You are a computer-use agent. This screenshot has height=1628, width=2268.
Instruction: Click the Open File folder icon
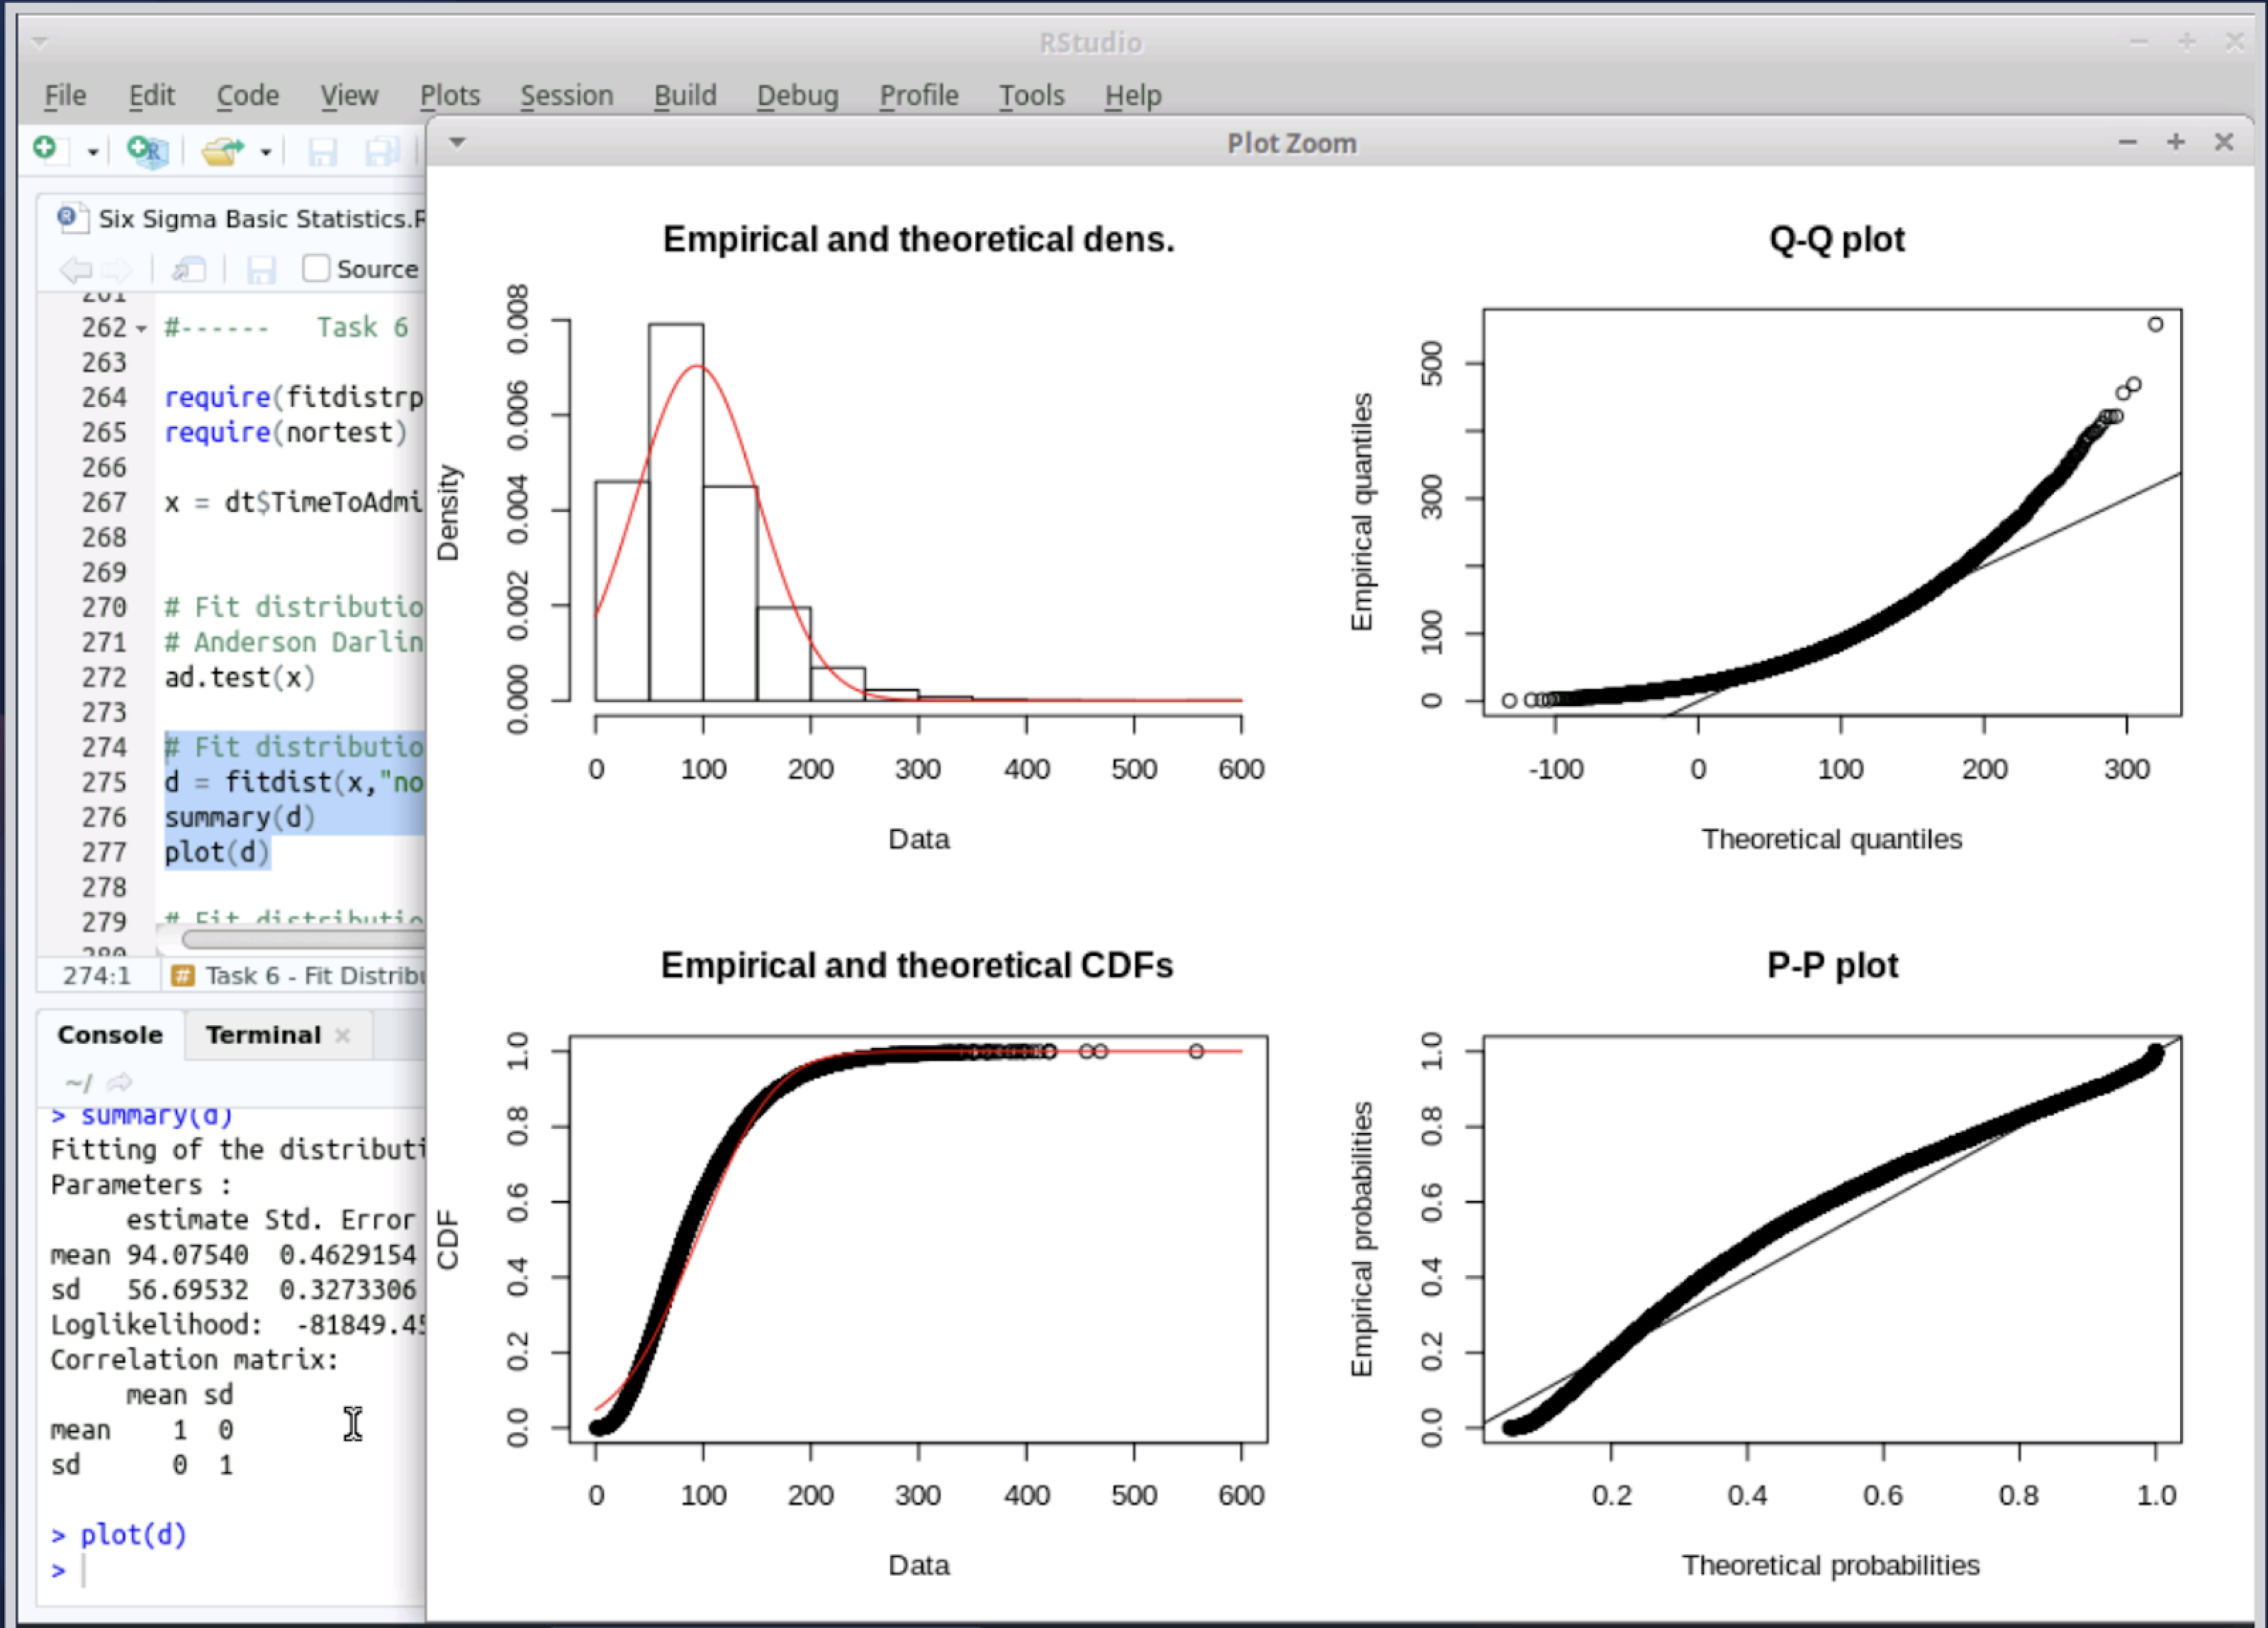tap(222, 151)
